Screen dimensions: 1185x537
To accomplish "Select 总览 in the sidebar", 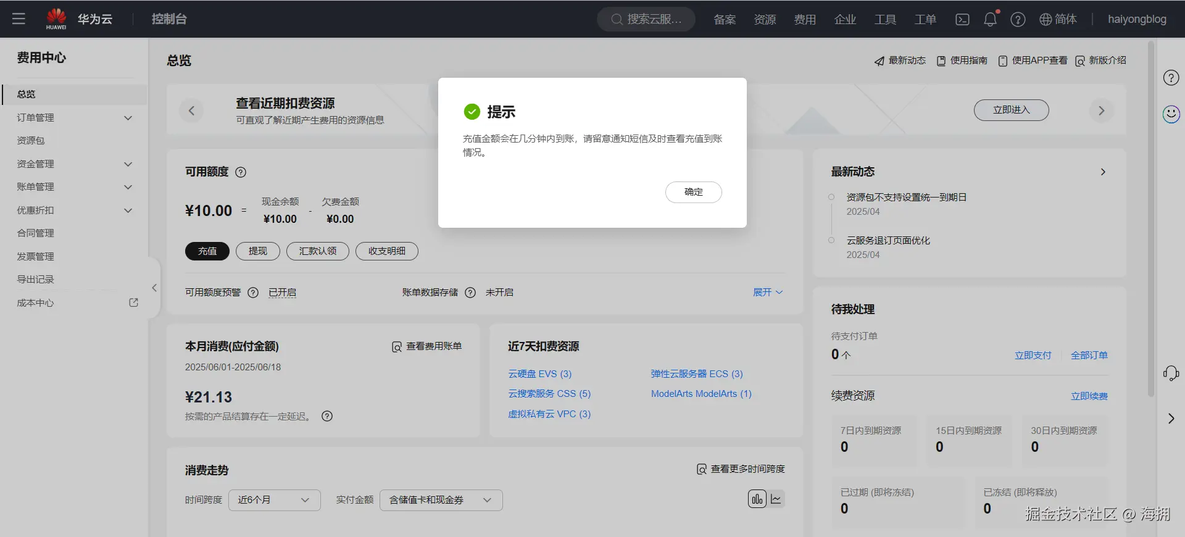I will (x=74, y=94).
